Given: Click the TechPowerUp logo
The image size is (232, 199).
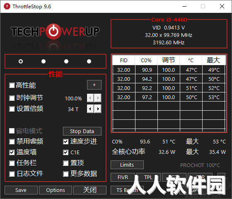Looking at the screenshot, I should coord(55,32).
